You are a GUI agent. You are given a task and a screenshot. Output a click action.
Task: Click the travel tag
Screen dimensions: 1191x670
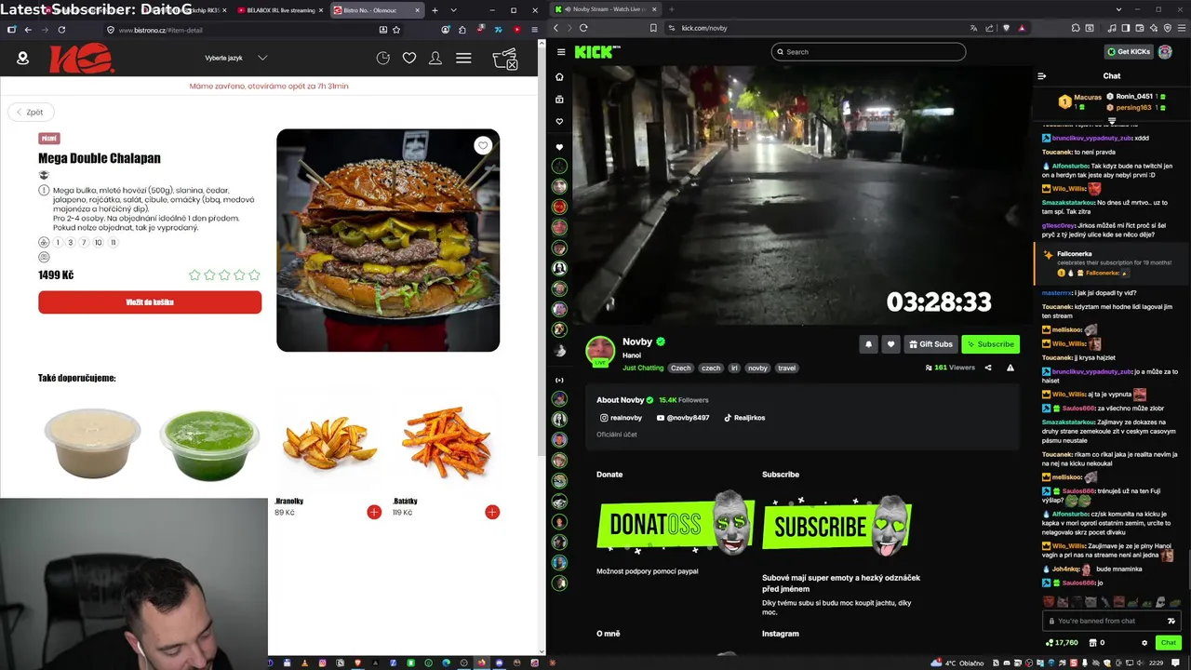pos(786,368)
